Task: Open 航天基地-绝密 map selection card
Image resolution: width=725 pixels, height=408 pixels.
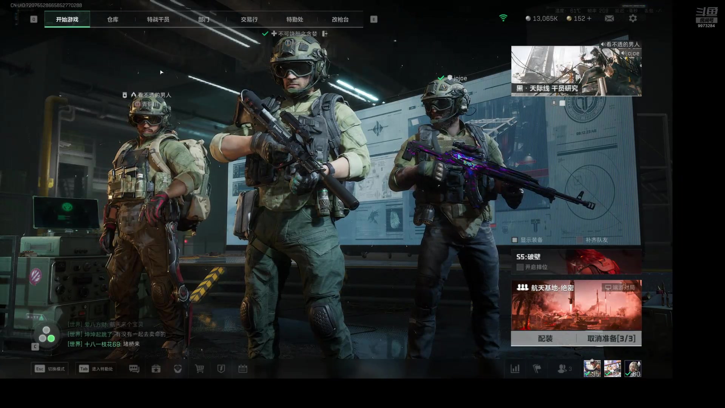Action: (x=576, y=305)
